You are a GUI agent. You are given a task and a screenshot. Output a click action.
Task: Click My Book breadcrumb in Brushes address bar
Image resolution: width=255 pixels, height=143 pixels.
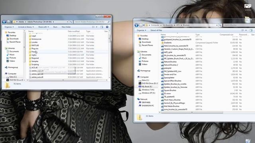168,25
